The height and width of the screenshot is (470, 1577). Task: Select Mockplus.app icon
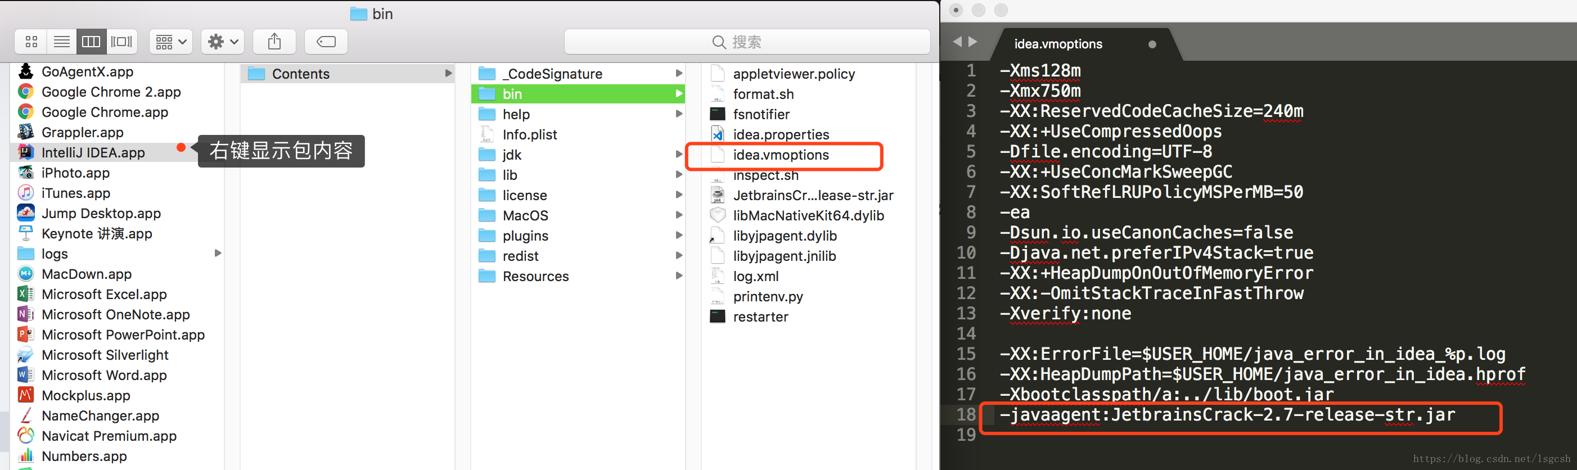(x=26, y=395)
